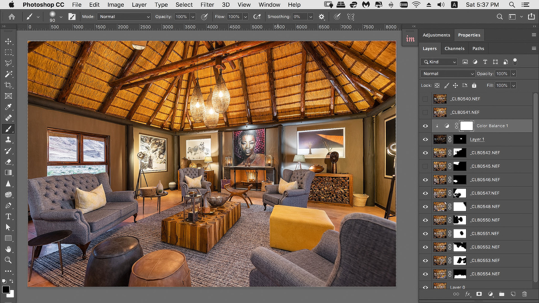
Task: Show the _CLB0545.NEF layer
Action: 425,166
